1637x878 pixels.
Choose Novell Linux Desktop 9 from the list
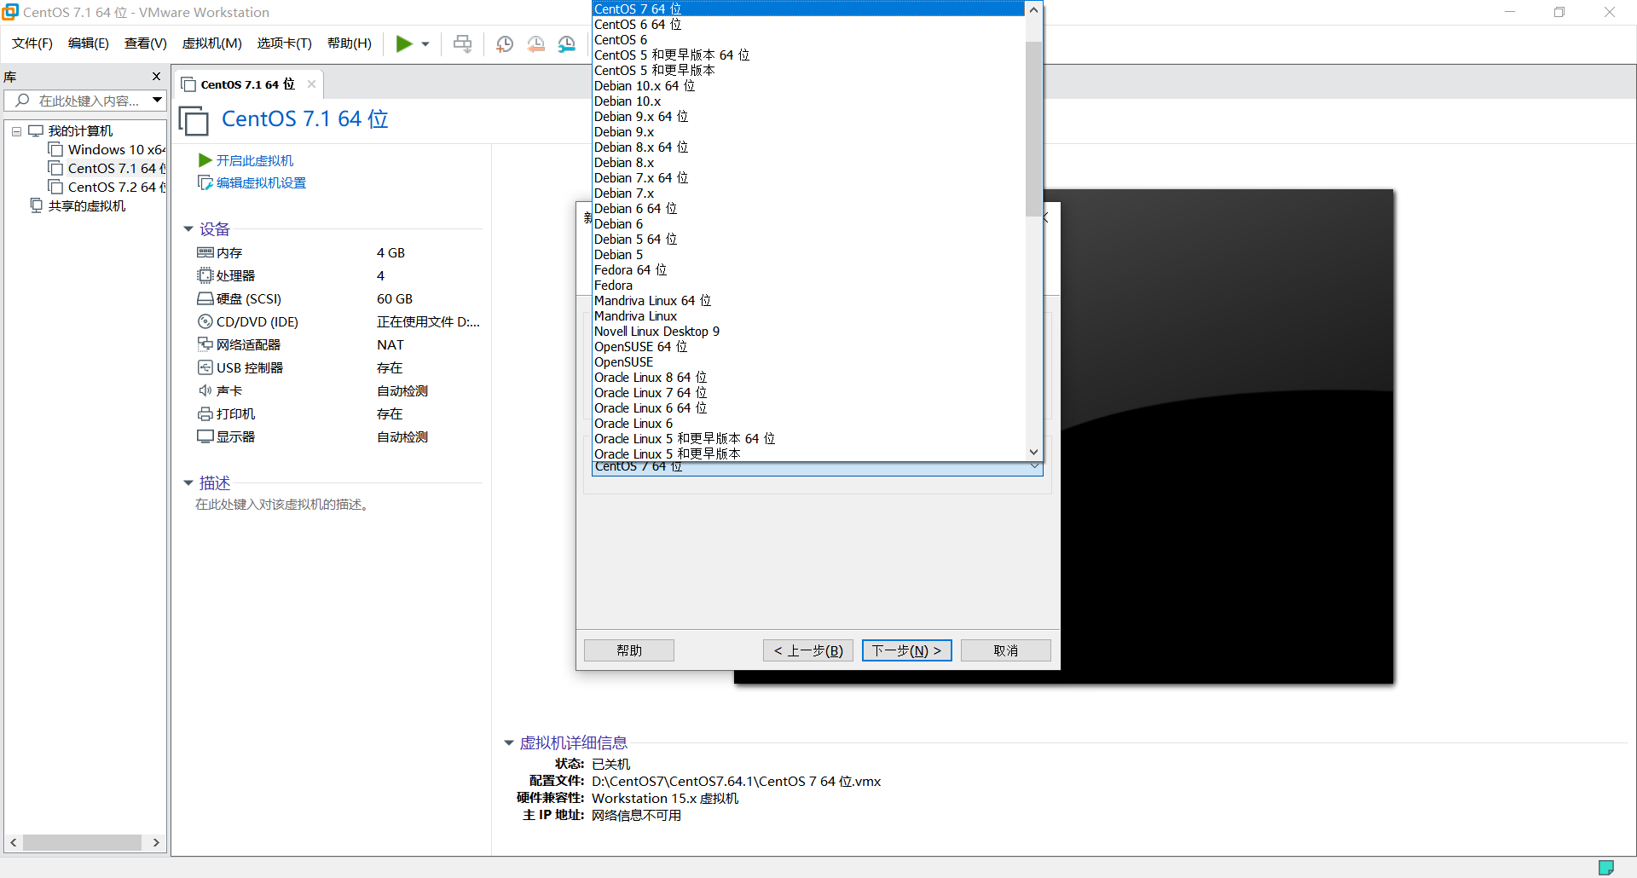pos(809,332)
